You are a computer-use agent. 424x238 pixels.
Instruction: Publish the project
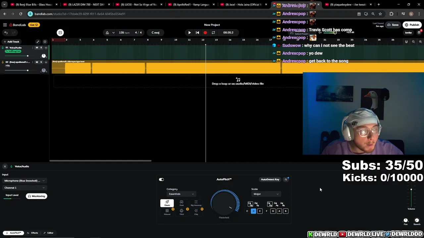(x=412, y=25)
